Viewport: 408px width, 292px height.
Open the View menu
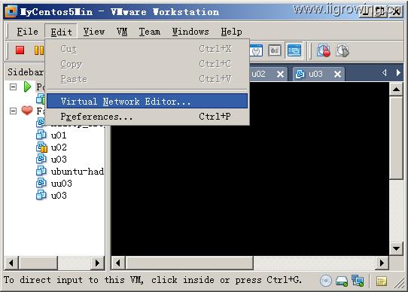[94, 32]
